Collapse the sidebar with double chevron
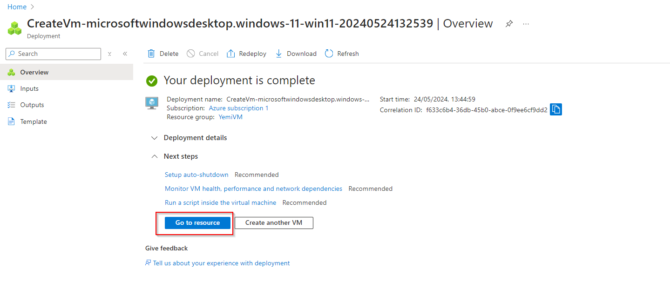This screenshot has width=670, height=283. click(x=125, y=54)
